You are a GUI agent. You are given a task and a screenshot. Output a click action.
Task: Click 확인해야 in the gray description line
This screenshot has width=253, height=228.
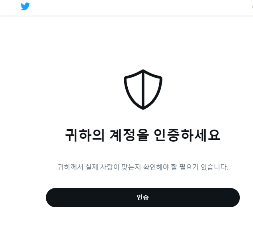point(156,167)
